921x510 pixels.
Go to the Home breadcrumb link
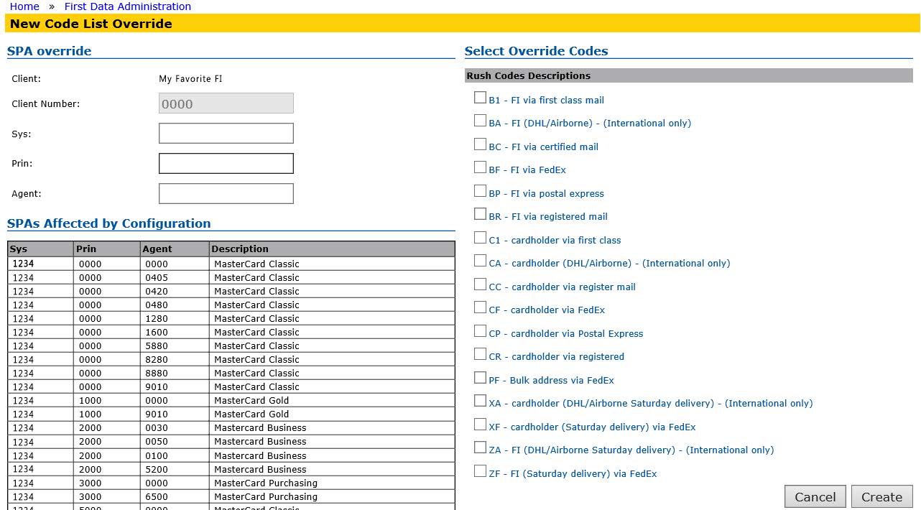point(24,6)
